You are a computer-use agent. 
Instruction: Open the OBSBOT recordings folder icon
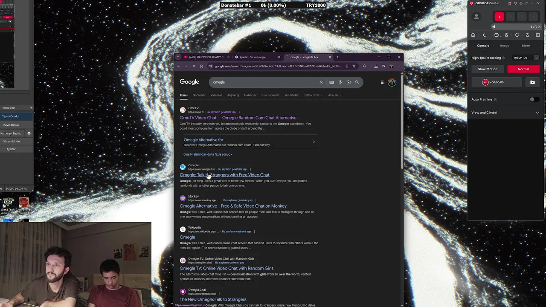point(532,82)
